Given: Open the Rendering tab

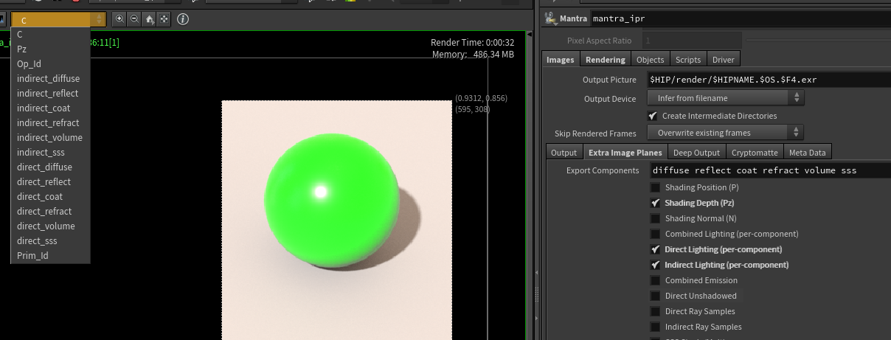Looking at the screenshot, I should coord(605,60).
